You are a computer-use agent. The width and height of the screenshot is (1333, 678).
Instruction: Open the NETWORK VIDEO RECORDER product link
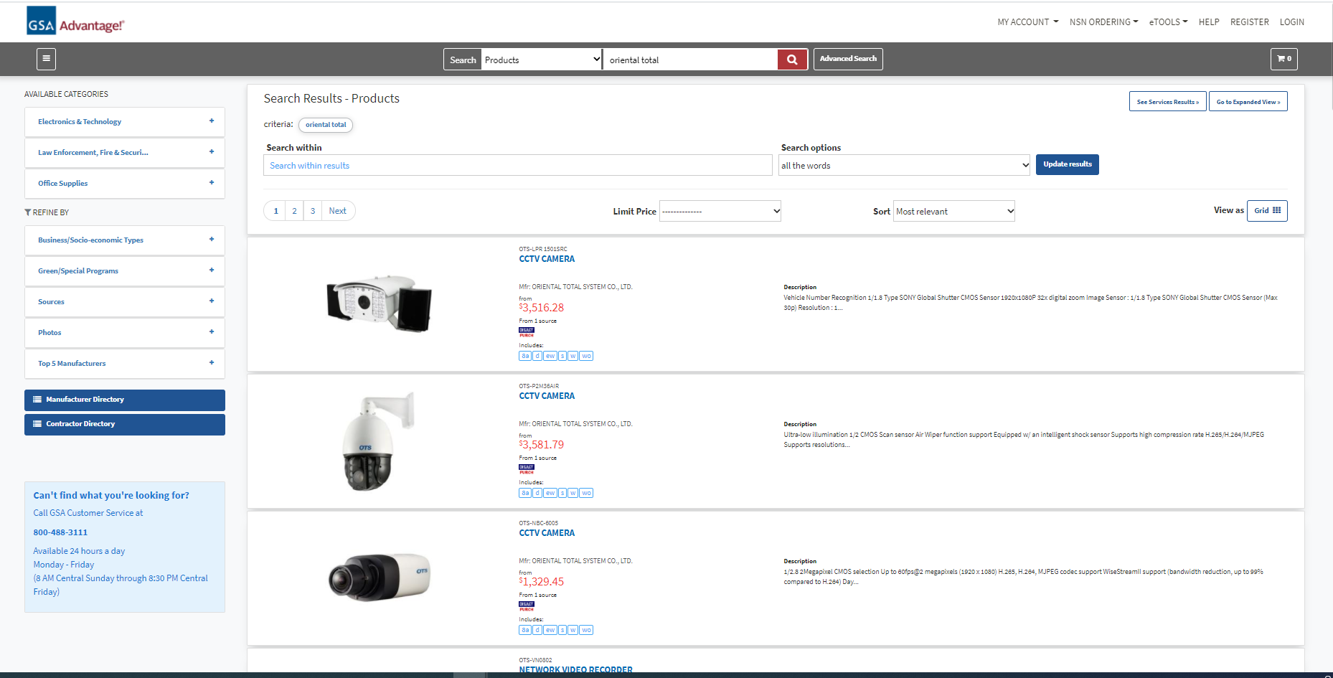[576, 669]
